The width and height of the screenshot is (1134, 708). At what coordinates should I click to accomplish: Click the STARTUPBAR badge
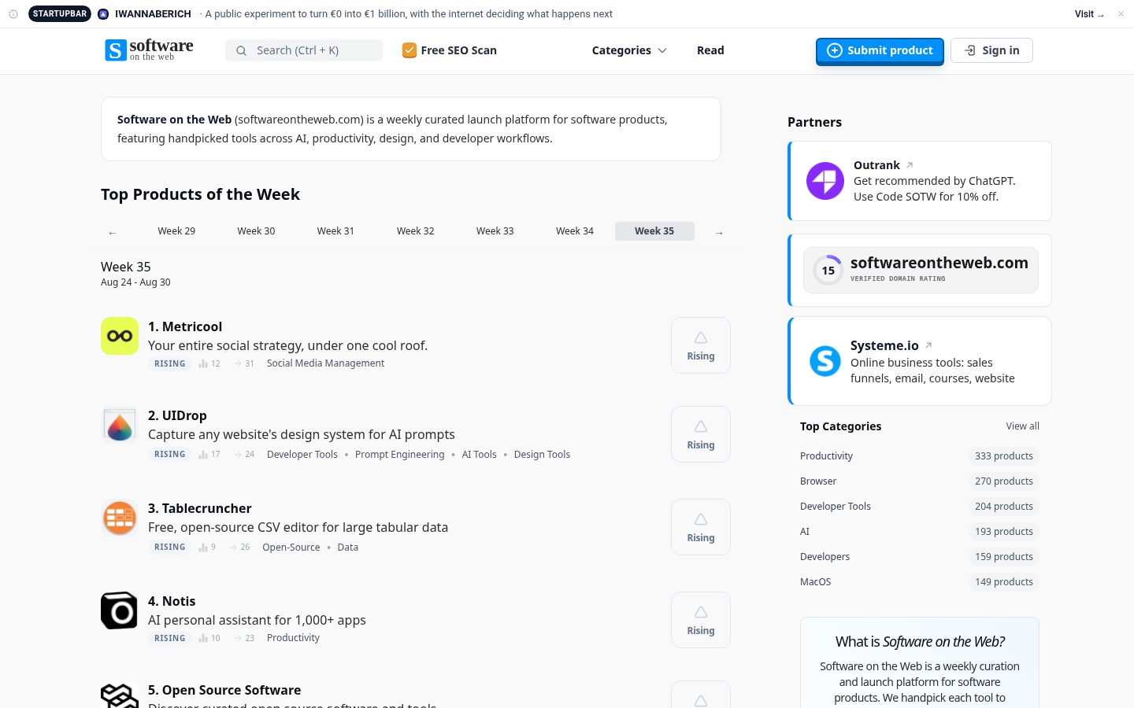60,14
